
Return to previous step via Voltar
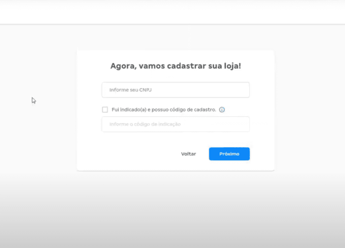tap(189, 154)
